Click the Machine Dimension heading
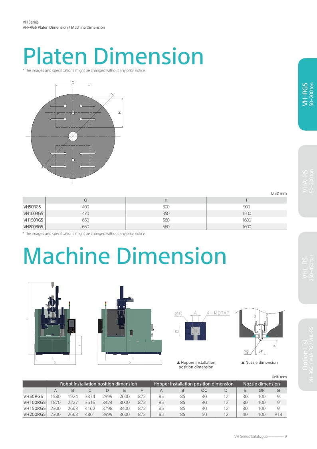Viewport: 317px width, 449px height. pyautogui.click(x=125, y=256)
